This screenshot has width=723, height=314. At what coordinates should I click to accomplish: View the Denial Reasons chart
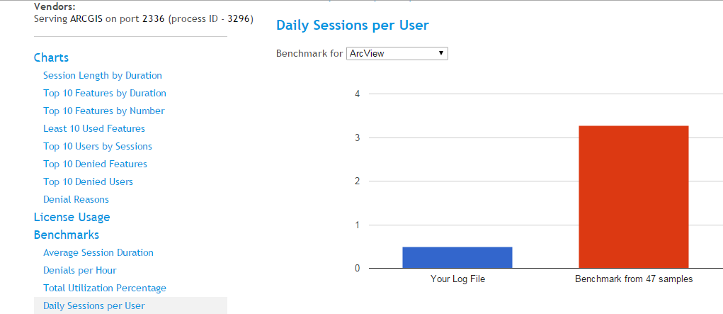coord(76,199)
